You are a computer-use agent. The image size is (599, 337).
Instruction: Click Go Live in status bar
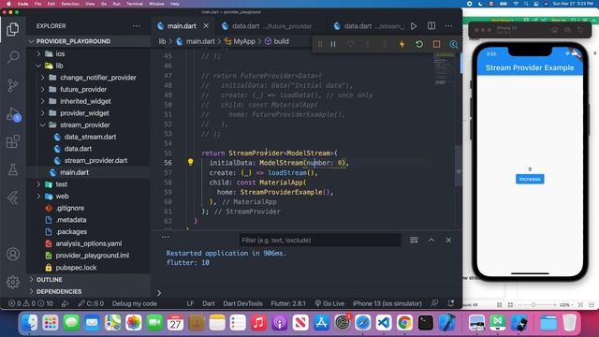pyautogui.click(x=329, y=303)
